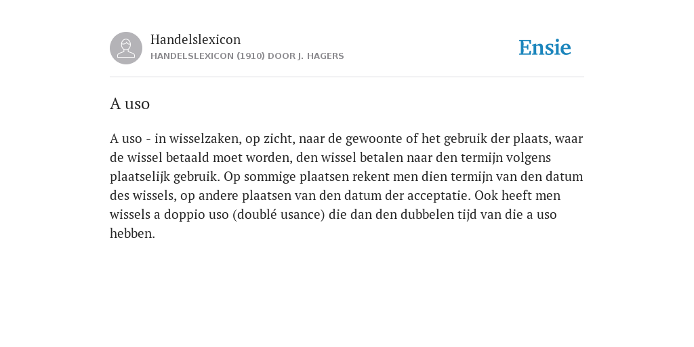Click the '(1910)' year in the subtitle
The width and height of the screenshot is (694, 347).
pos(251,56)
